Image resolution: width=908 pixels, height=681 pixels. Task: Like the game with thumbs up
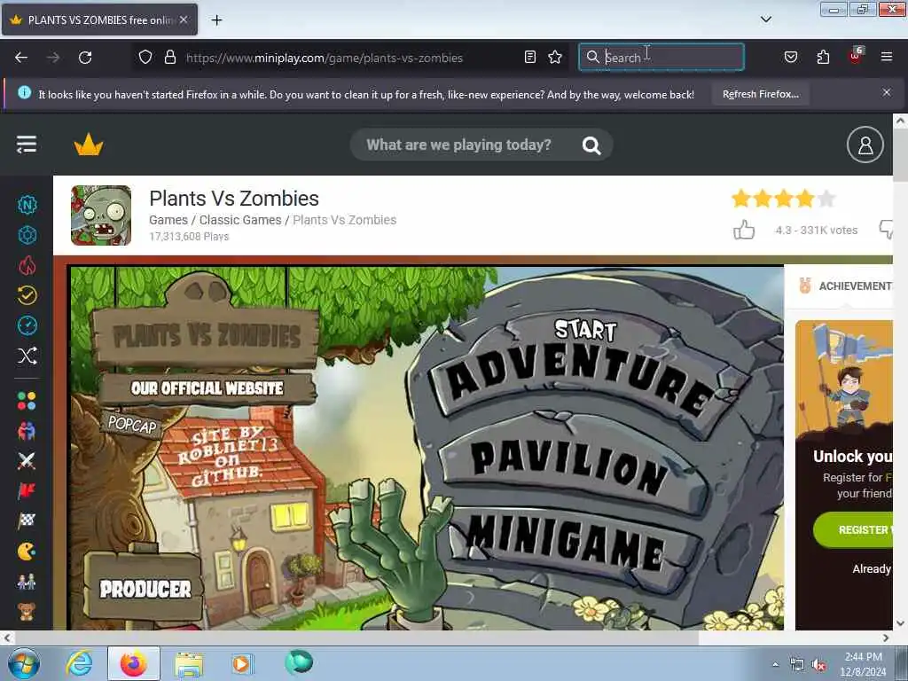[x=744, y=230]
